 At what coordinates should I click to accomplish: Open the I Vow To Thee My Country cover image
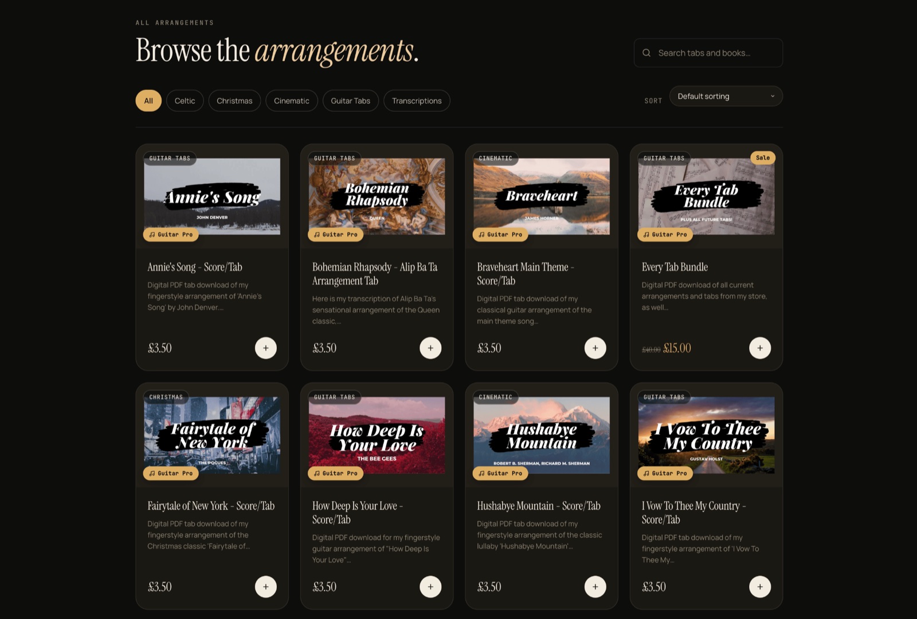pyautogui.click(x=706, y=435)
